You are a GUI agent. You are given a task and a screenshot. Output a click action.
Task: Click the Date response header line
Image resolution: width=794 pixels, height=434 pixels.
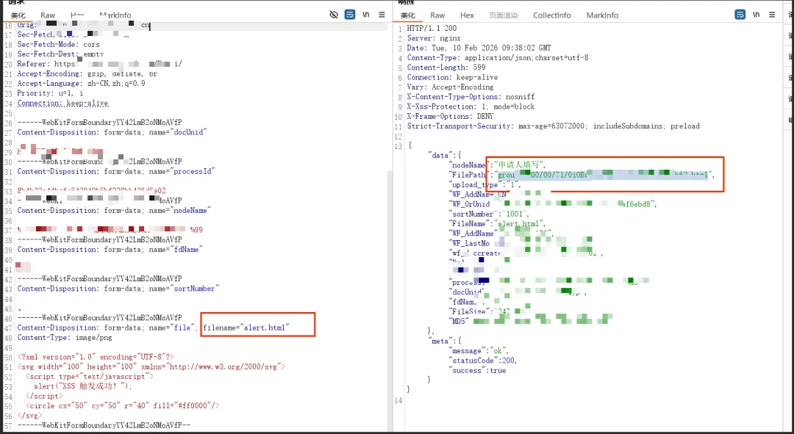coord(479,48)
